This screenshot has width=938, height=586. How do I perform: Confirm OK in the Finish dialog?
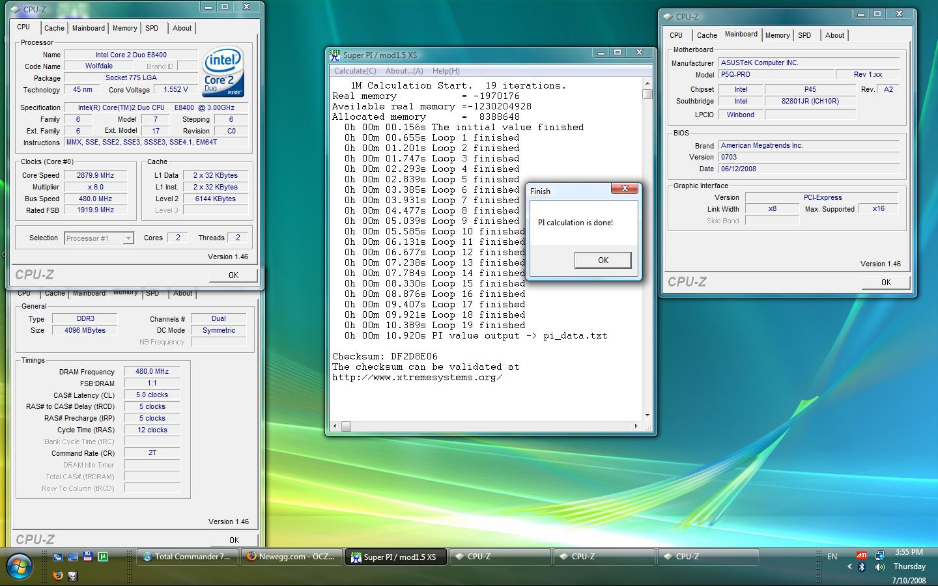pyautogui.click(x=603, y=260)
